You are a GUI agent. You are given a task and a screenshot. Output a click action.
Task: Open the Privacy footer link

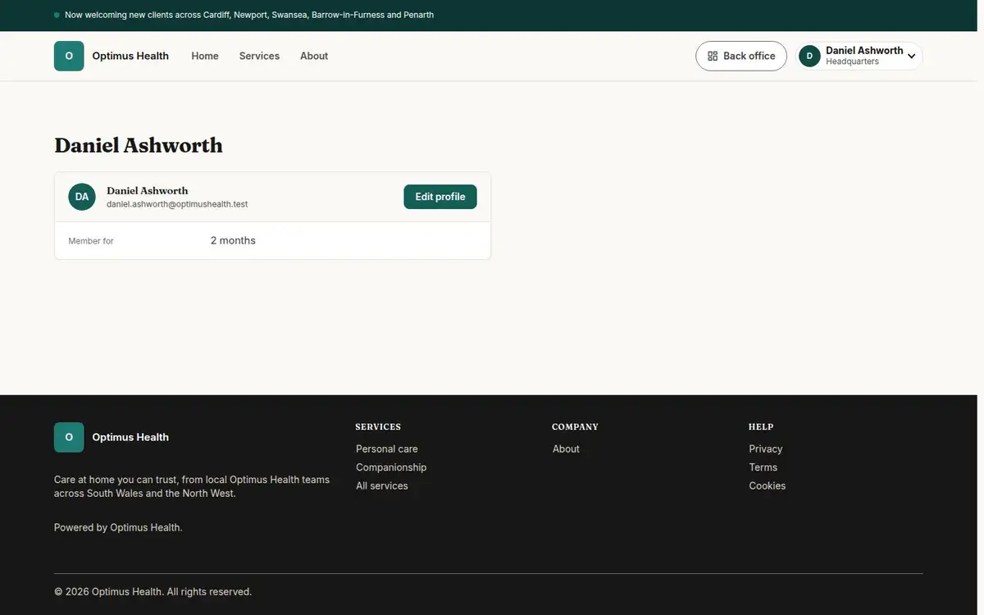coord(766,449)
